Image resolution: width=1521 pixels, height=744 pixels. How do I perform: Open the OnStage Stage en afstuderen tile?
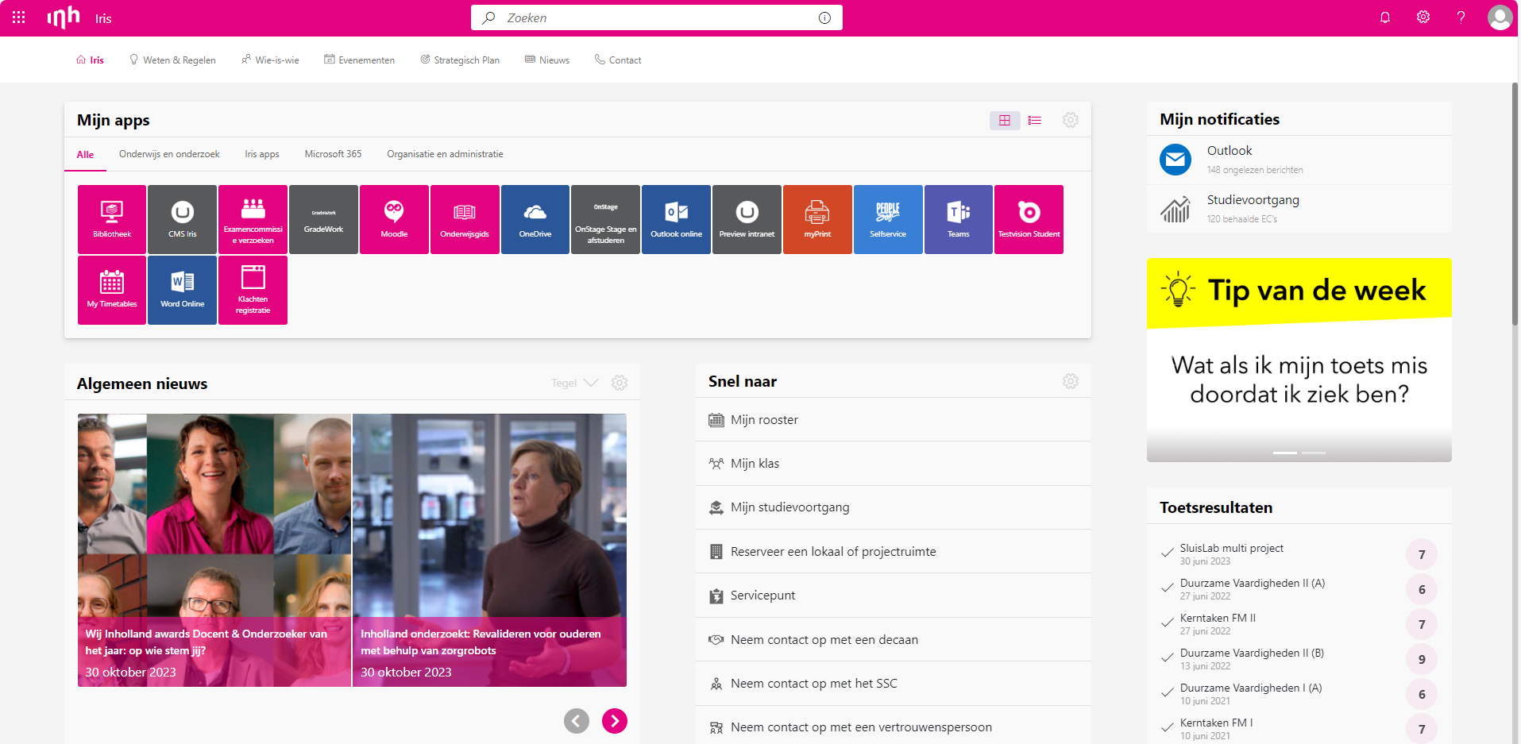(x=606, y=219)
